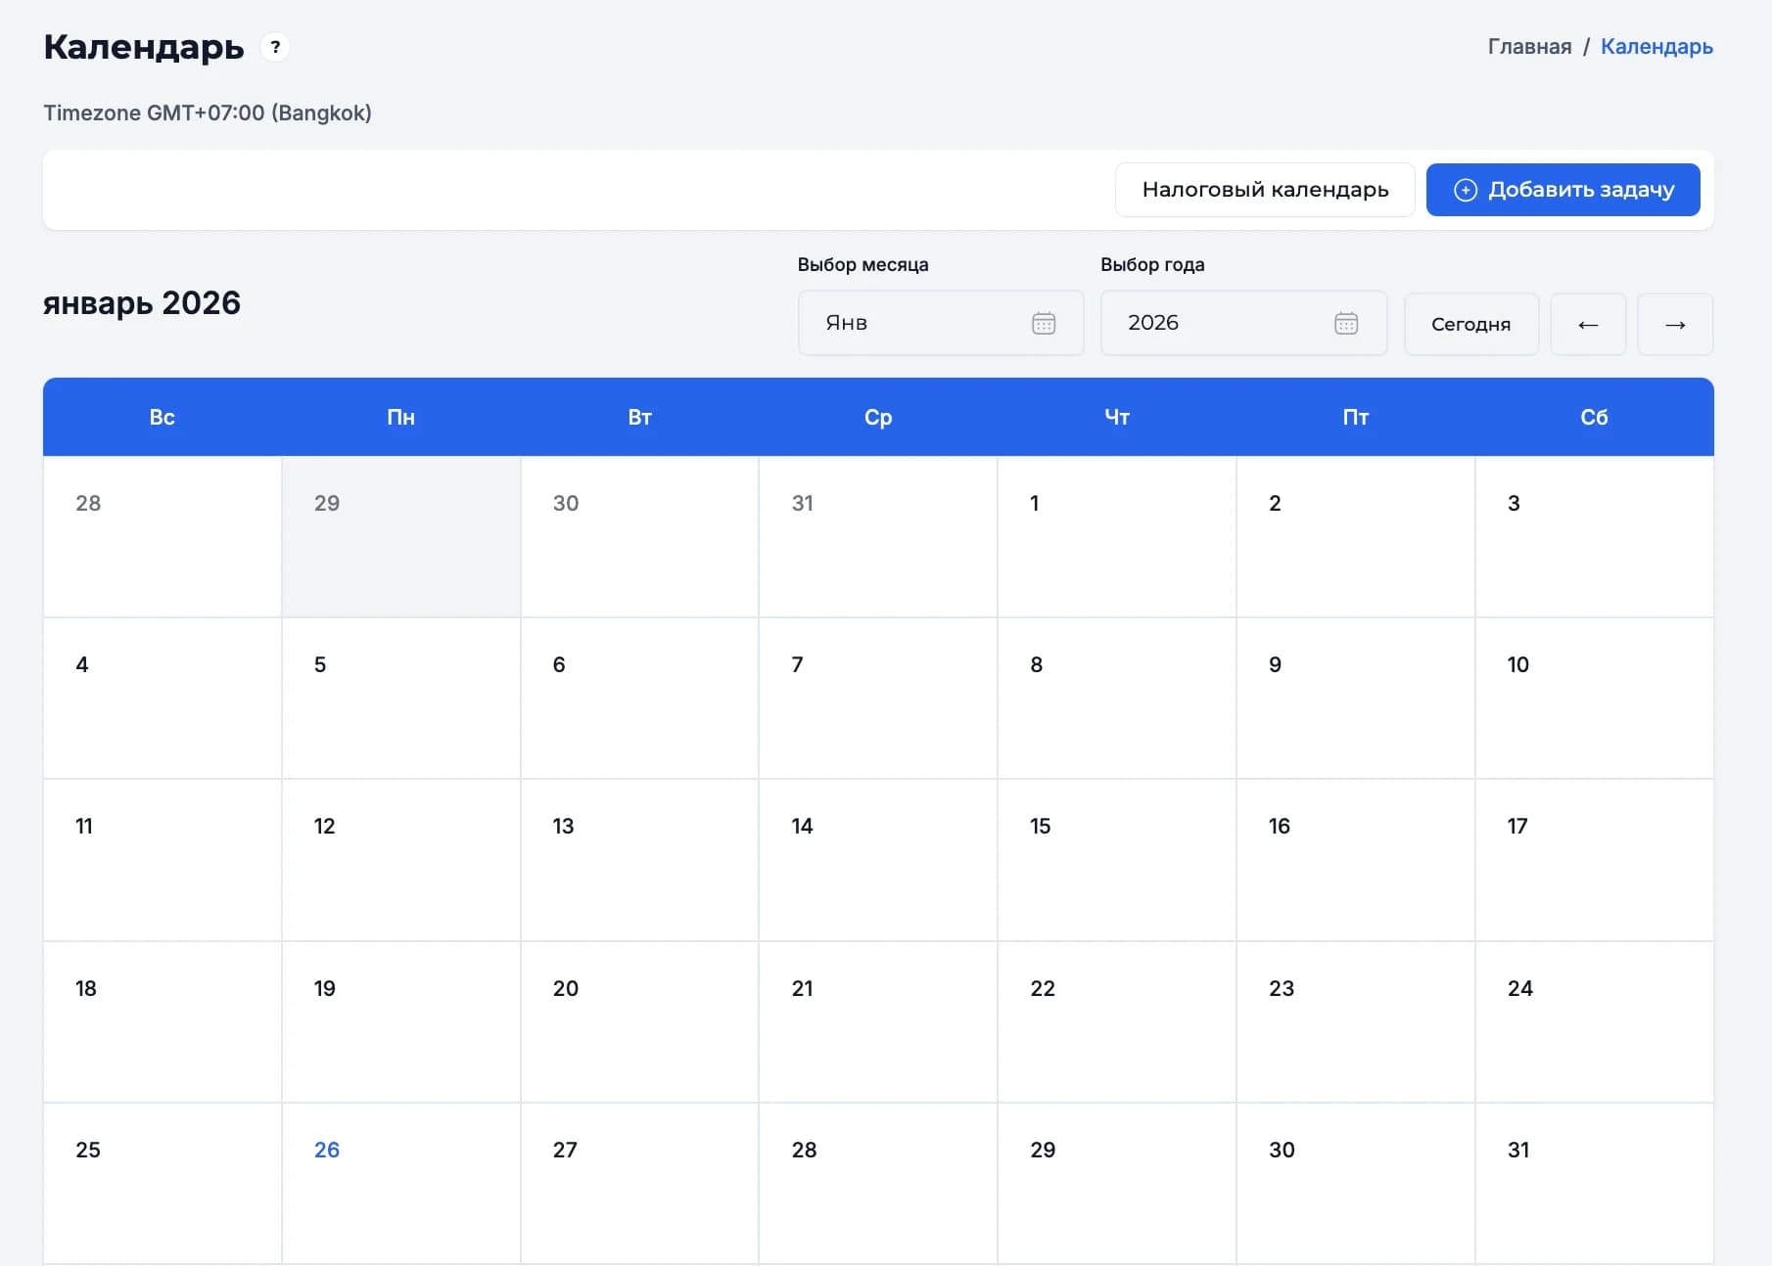Open the 2026 year selection field
Viewport: 1772px width, 1266px height.
pyautogui.click(x=1243, y=323)
